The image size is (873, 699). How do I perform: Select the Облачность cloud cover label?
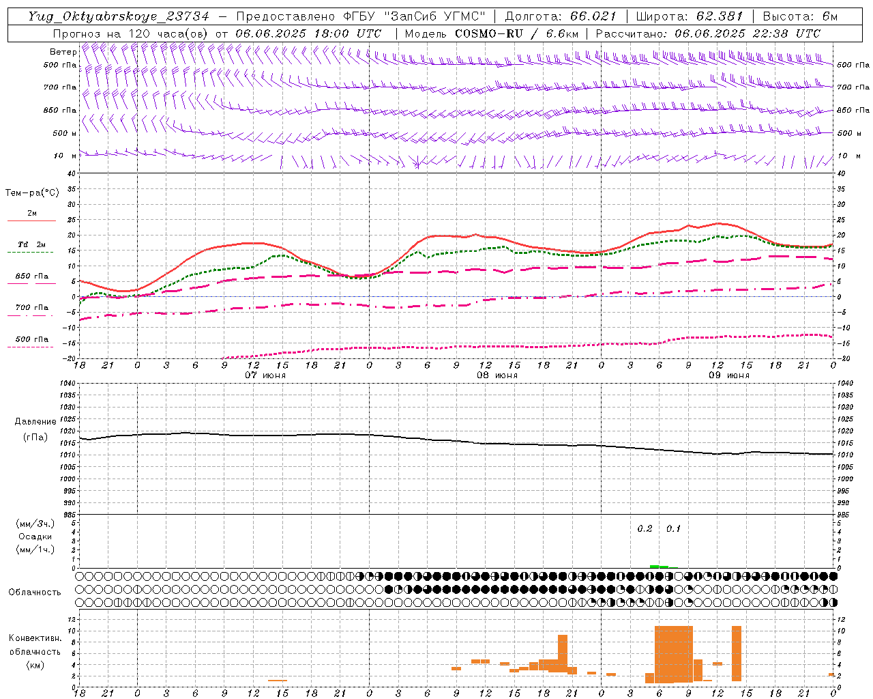click(x=35, y=593)
